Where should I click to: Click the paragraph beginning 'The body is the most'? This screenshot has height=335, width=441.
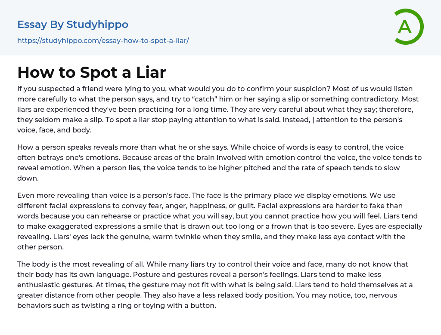coord(215,285)
